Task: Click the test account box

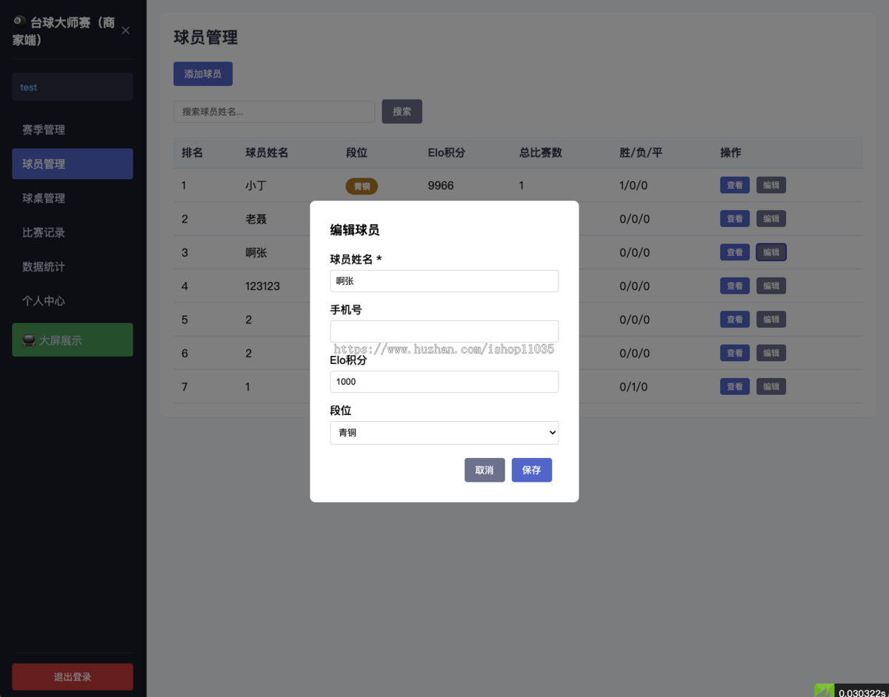Action: [73, 87]
